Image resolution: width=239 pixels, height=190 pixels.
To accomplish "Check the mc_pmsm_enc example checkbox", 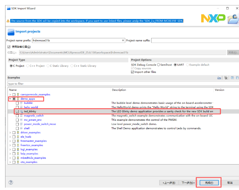I will 17,120.
